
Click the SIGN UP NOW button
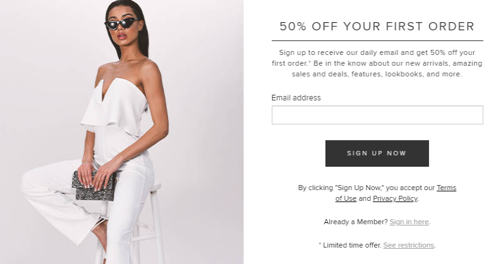tap(377, 153)
